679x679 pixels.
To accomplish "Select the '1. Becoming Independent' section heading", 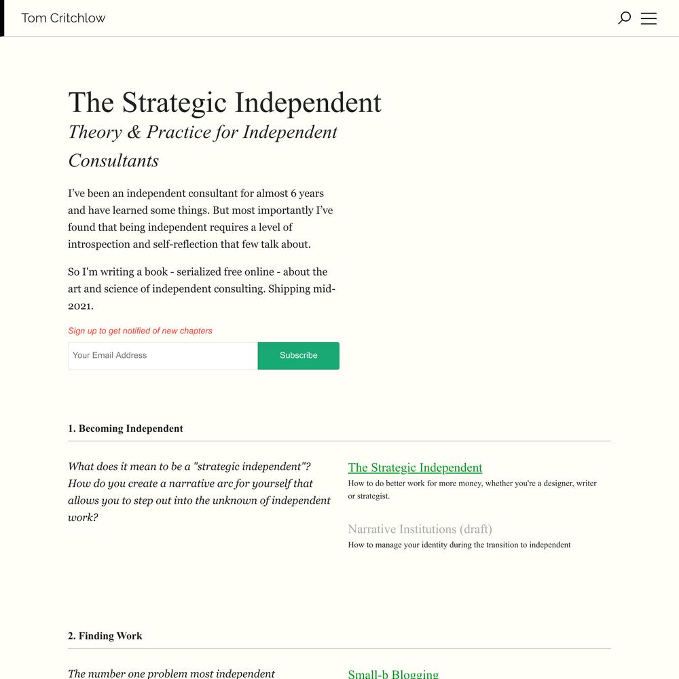I will [126, 428].
